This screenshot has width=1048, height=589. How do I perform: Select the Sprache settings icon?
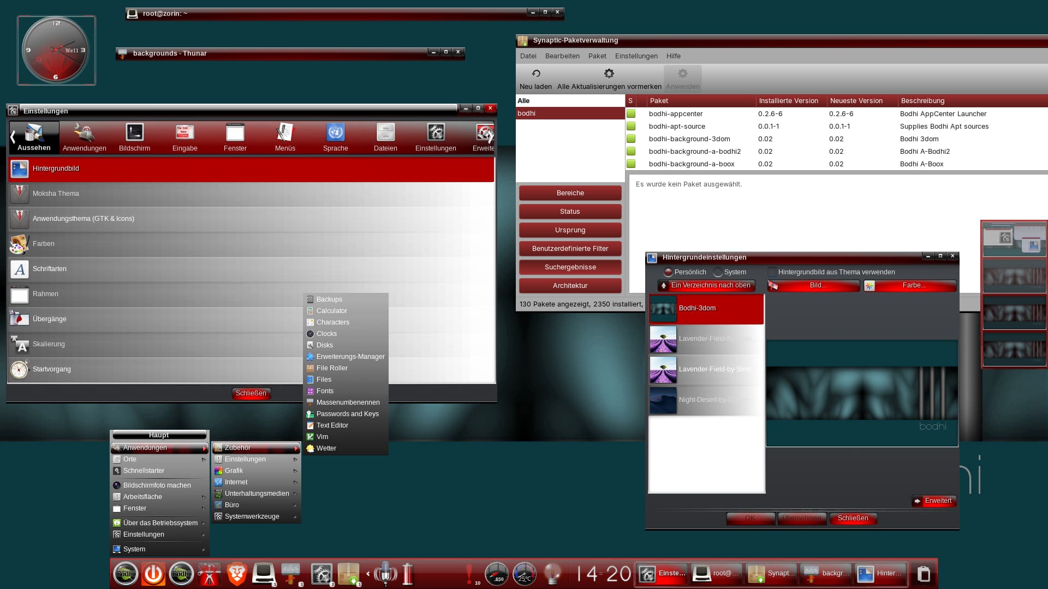335,133
